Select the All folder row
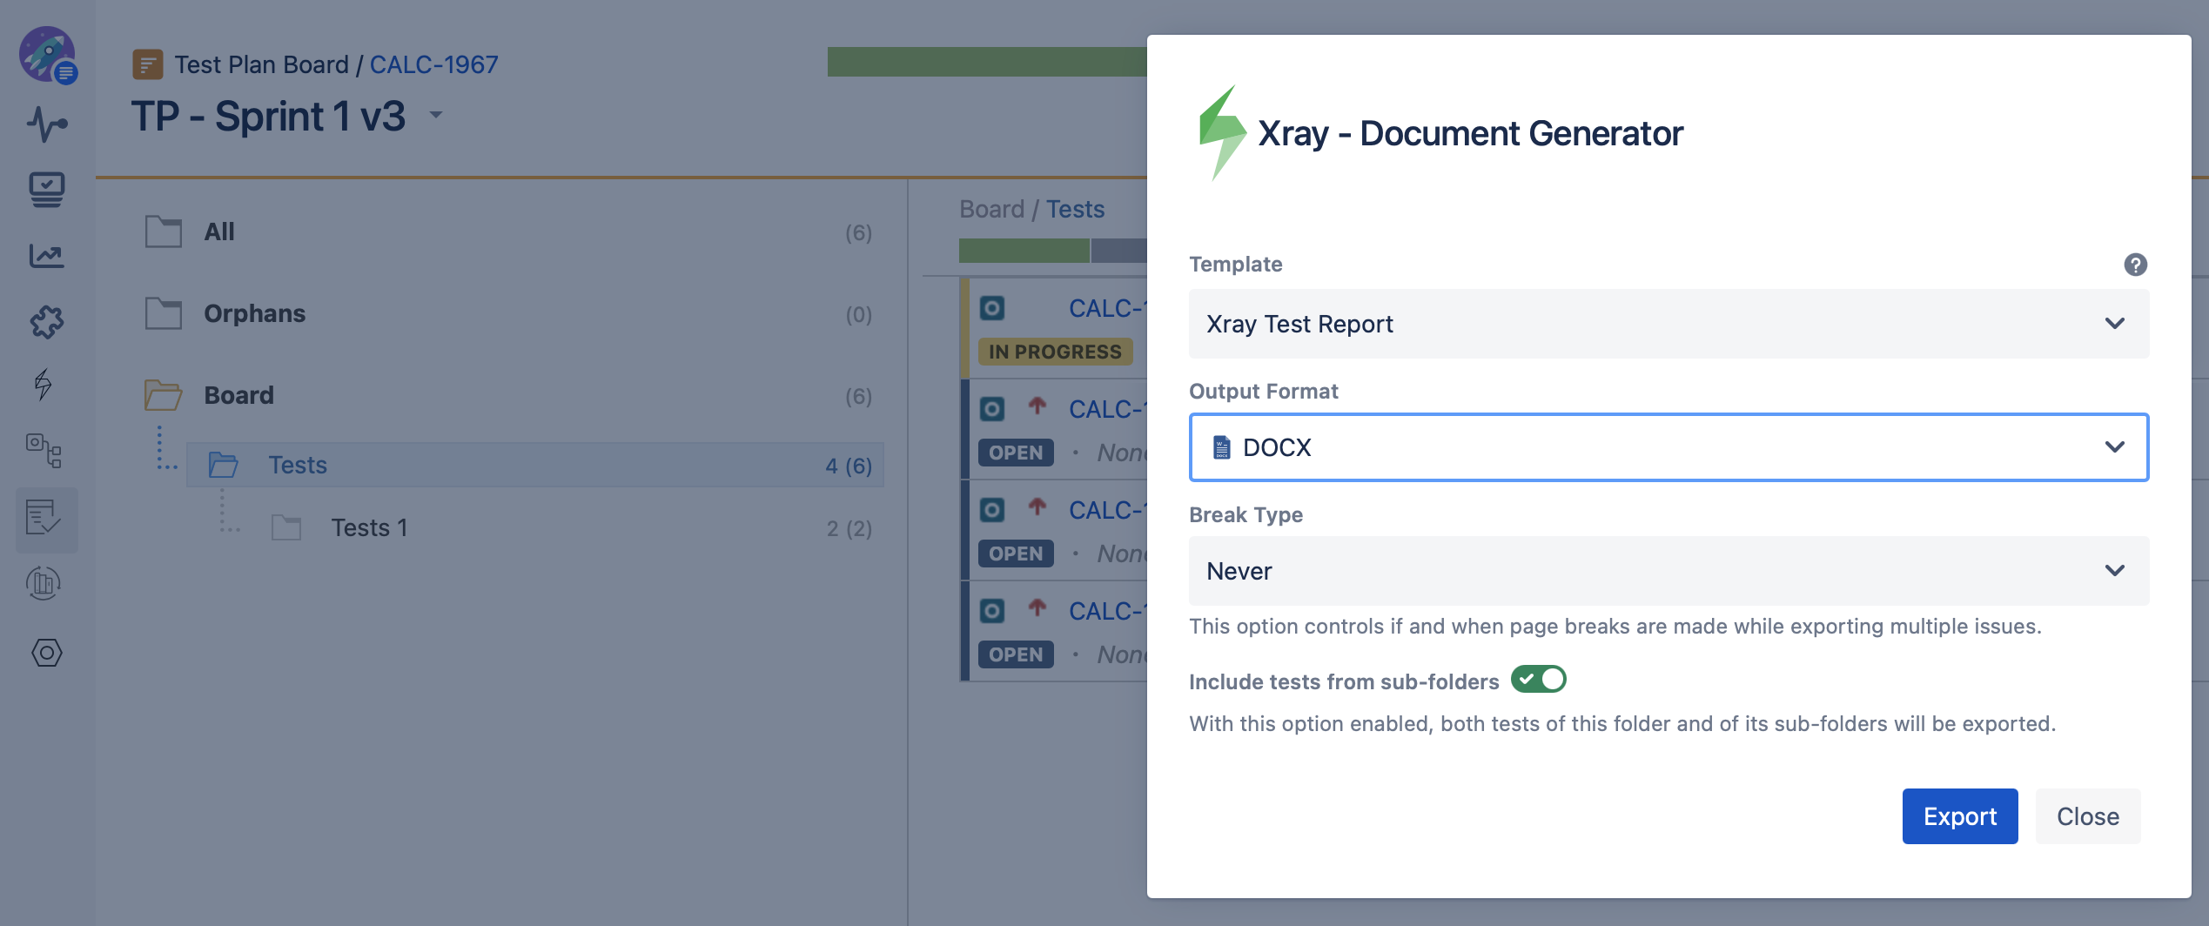Screen dimensions: 2209x926 click(508, 231)
